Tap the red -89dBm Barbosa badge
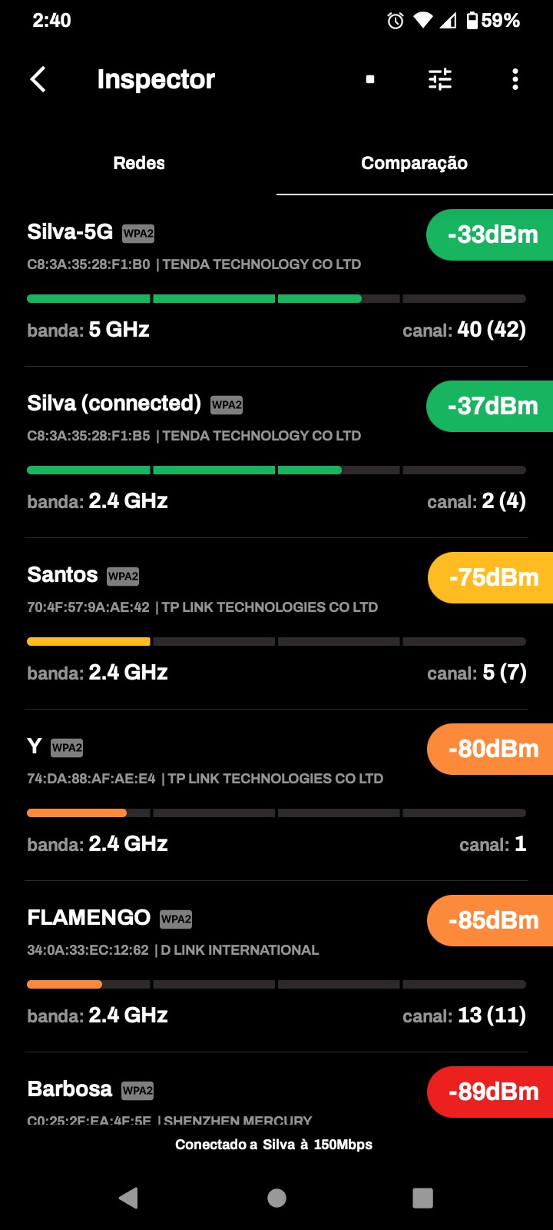The image size is (553, 1230). point(492,1092)
